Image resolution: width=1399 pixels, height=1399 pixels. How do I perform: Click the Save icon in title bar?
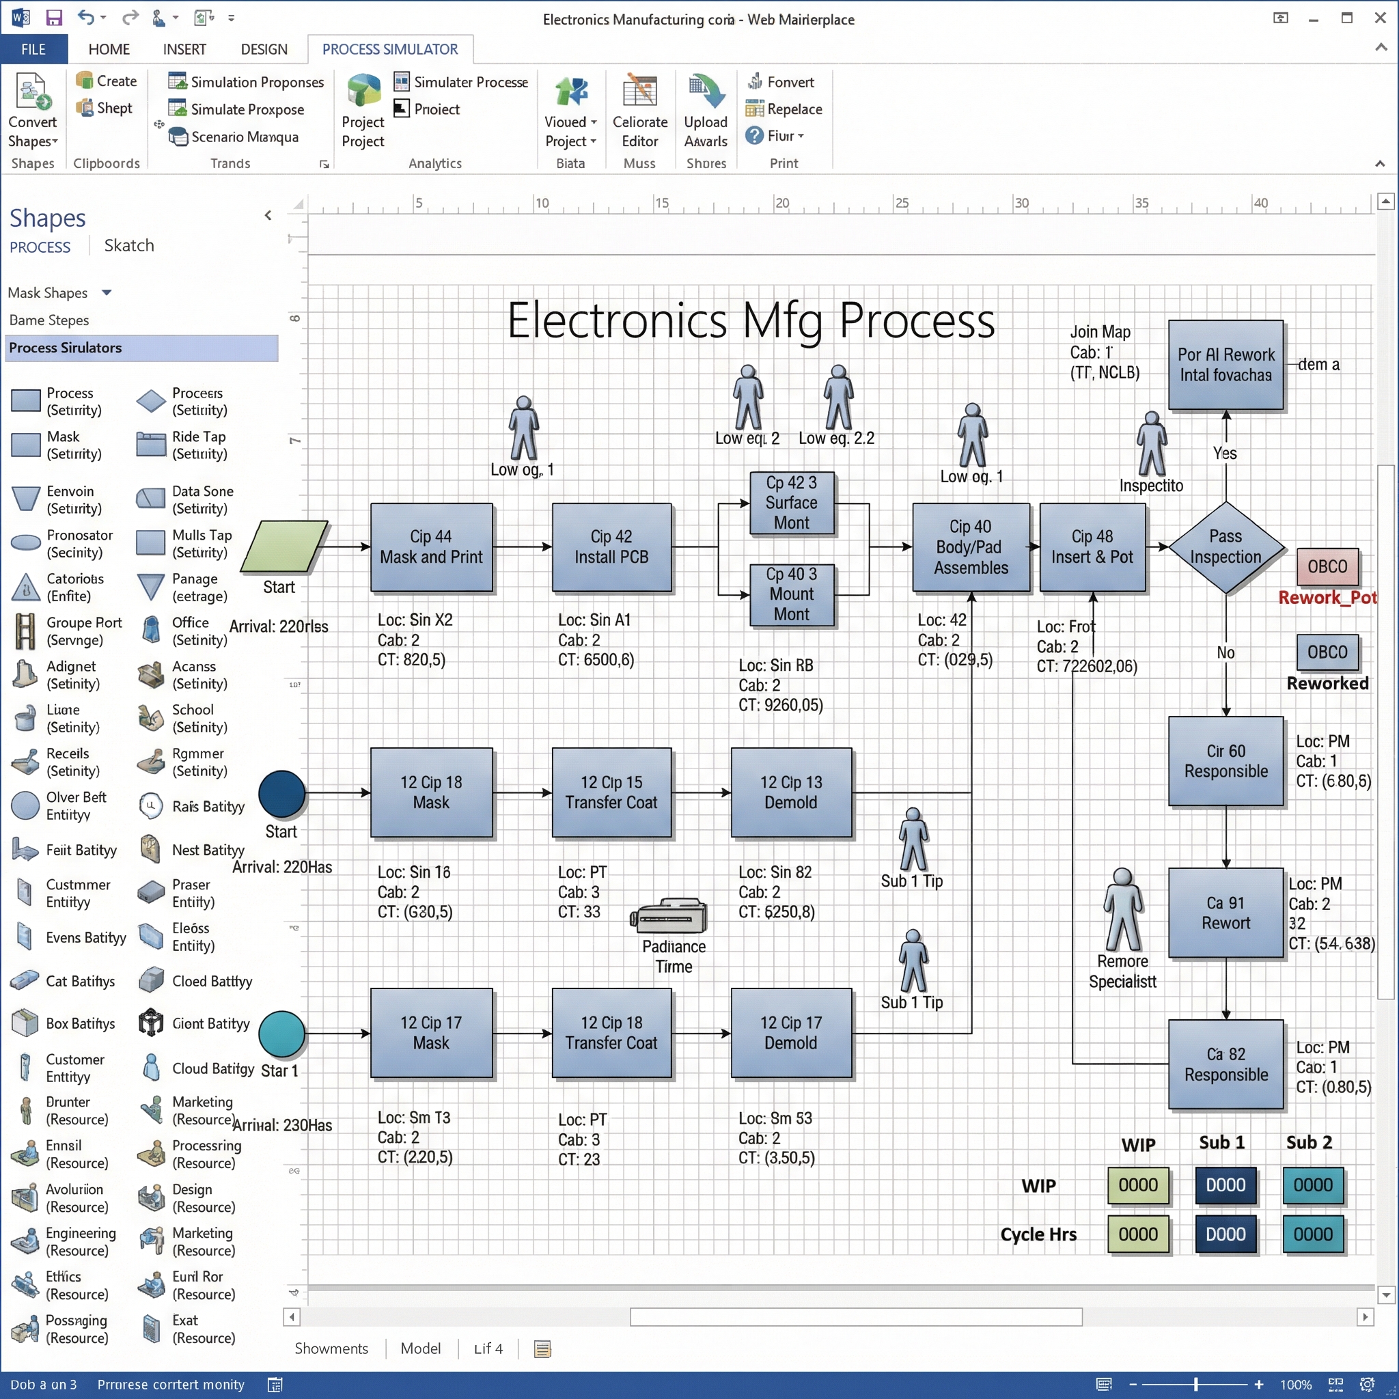tap(53, 17)
